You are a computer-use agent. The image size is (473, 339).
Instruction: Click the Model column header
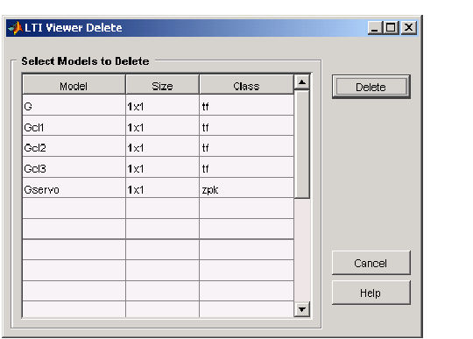74,85
